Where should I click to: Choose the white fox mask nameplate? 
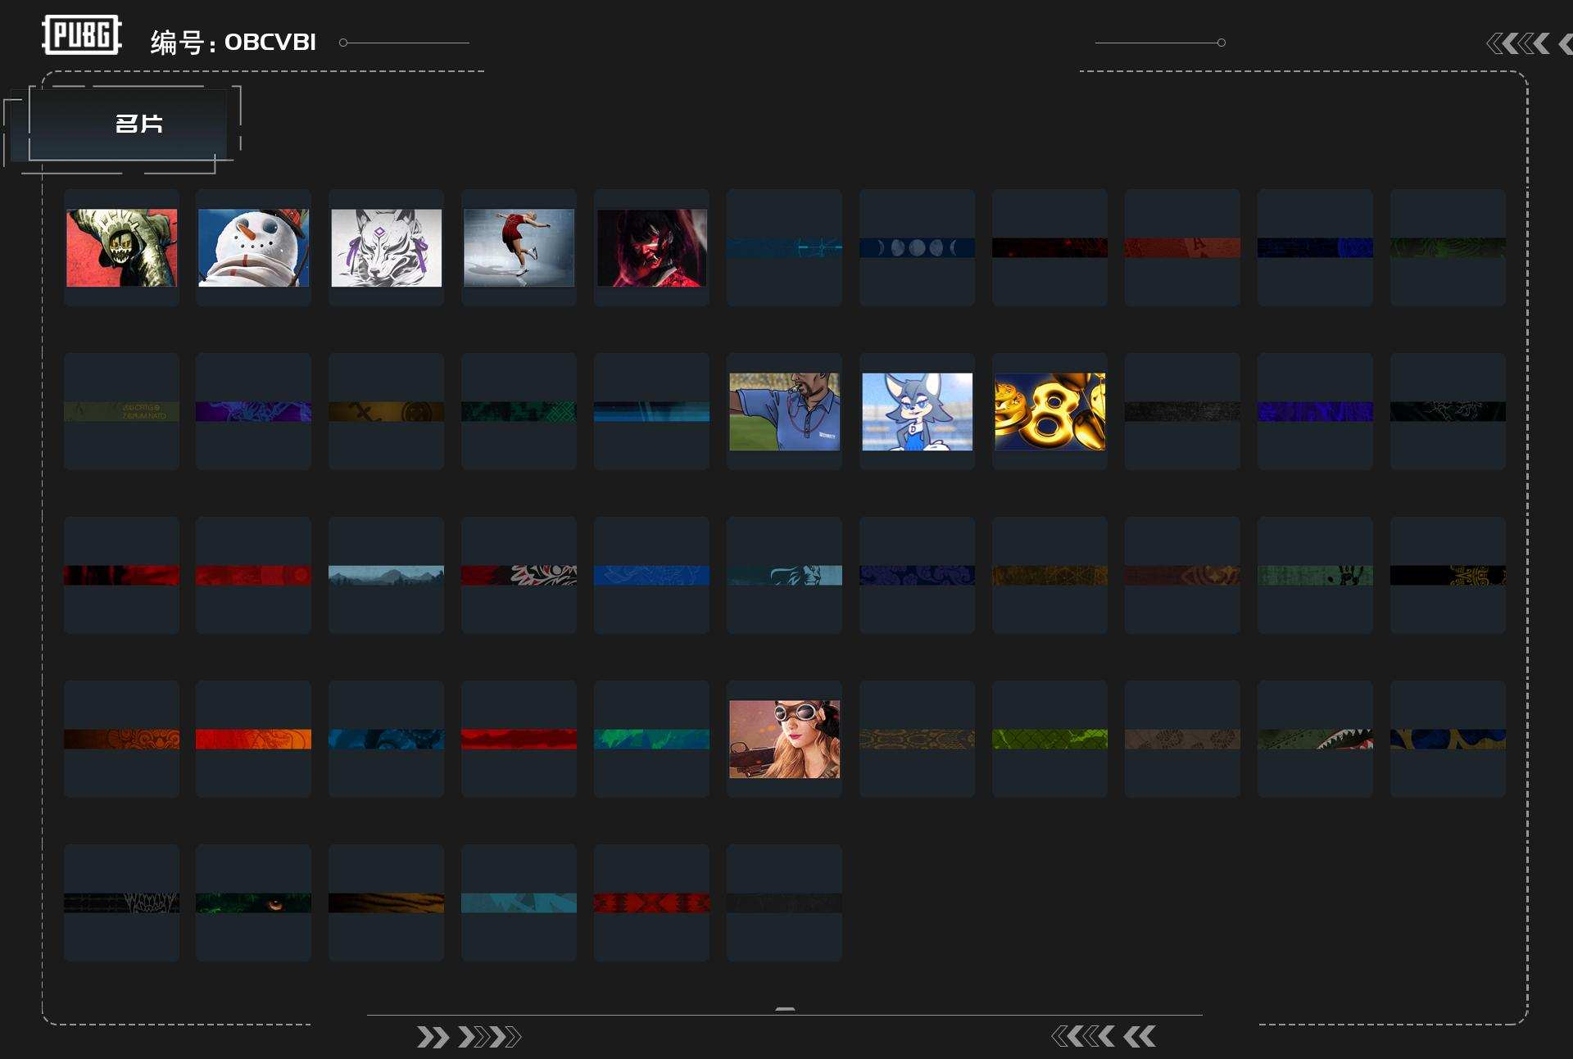(x=386, y=247)
